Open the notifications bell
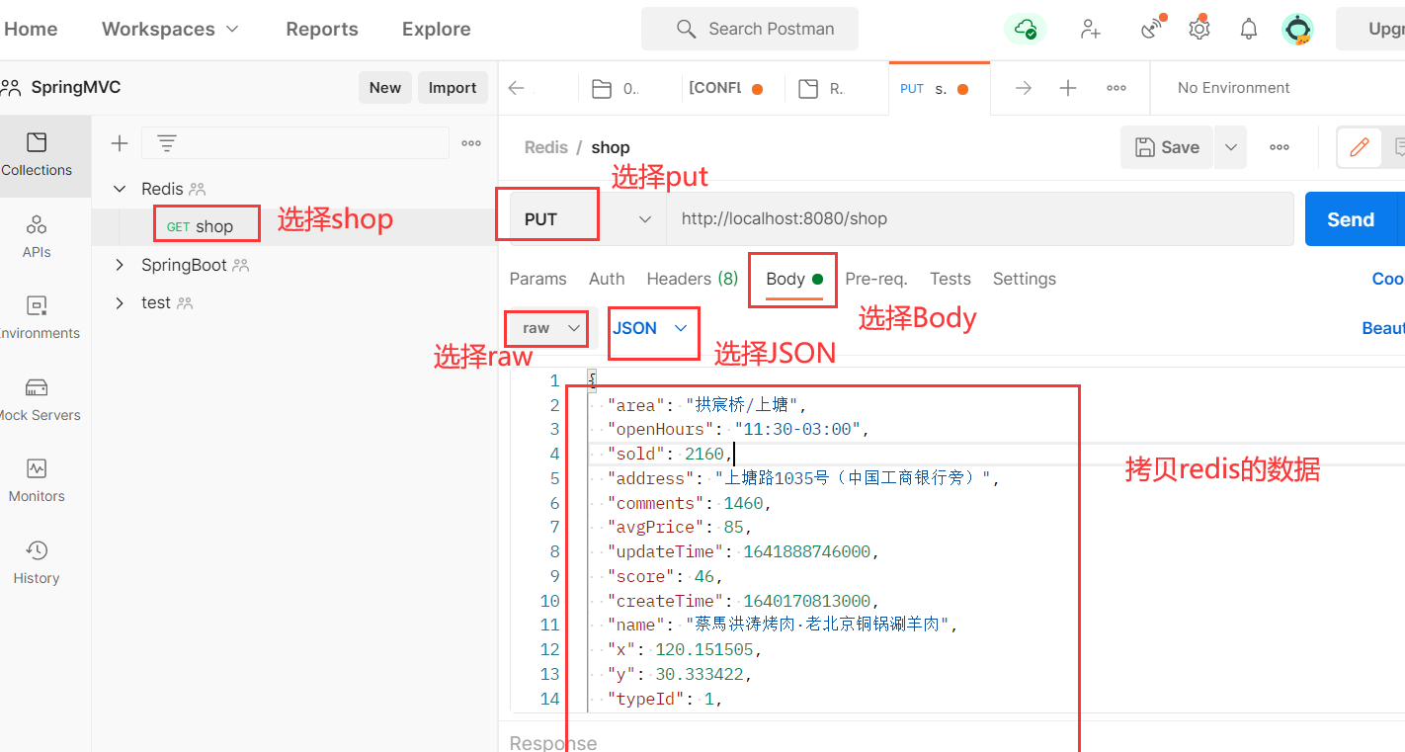 click(1249, 29)
